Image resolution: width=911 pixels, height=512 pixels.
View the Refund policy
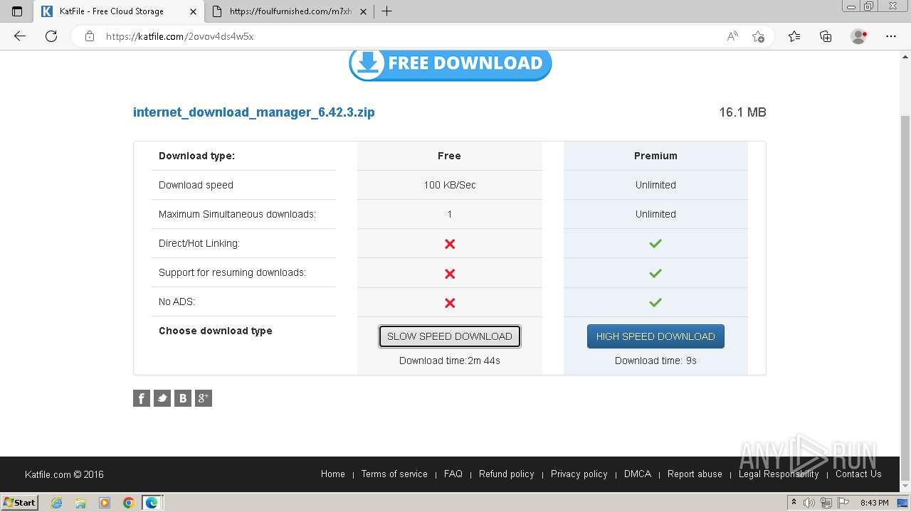coord(507,474)
